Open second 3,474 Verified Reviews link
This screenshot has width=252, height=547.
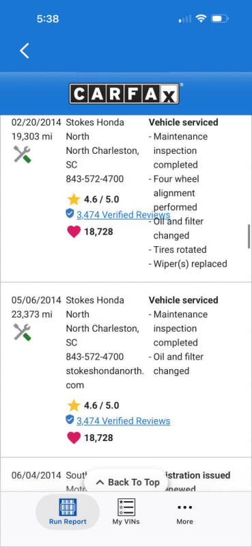click(124, 421)
